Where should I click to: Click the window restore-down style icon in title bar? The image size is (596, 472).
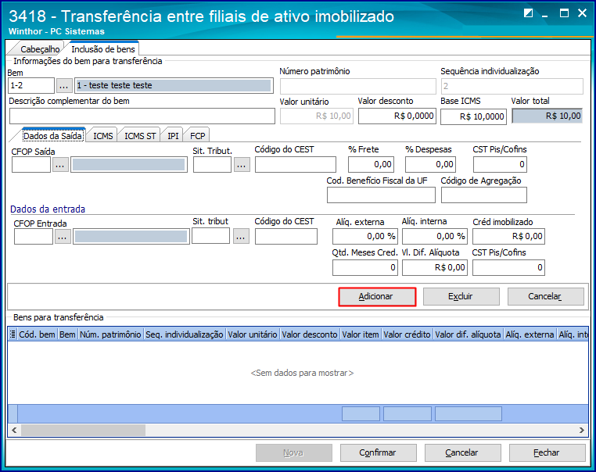[528, 13]
